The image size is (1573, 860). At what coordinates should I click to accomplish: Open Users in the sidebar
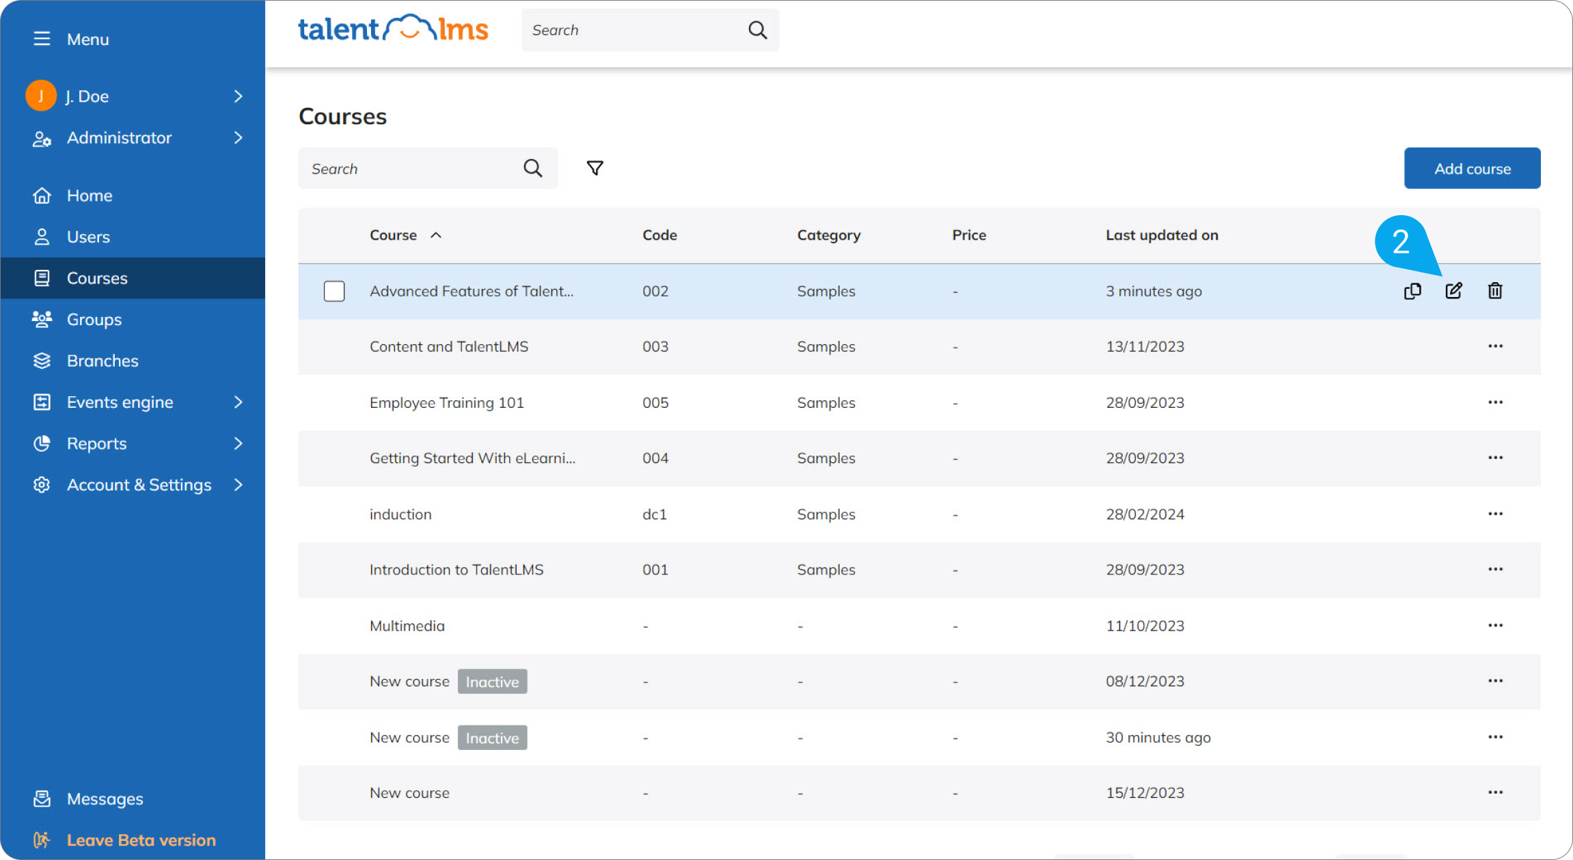point(88,237)
